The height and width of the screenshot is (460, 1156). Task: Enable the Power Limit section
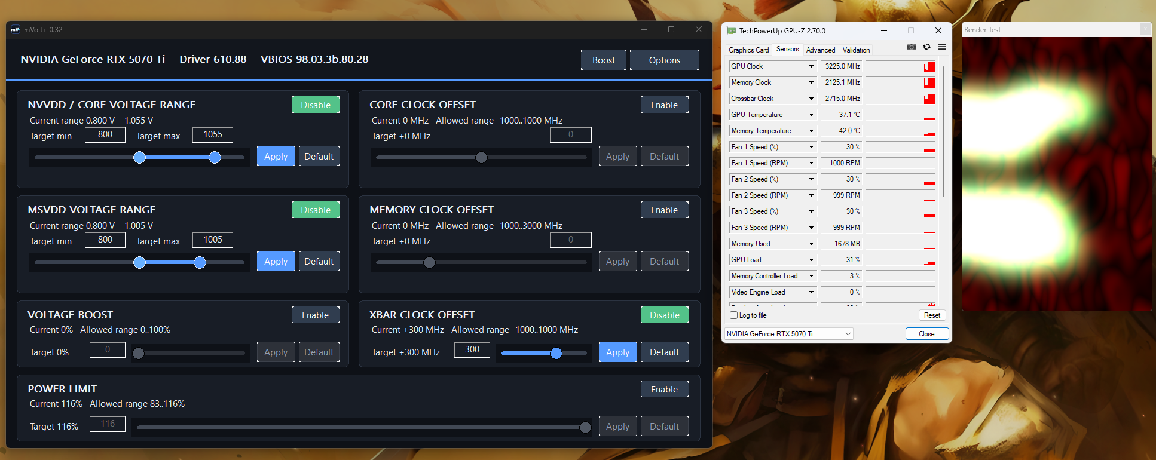(x=665, y=389)
